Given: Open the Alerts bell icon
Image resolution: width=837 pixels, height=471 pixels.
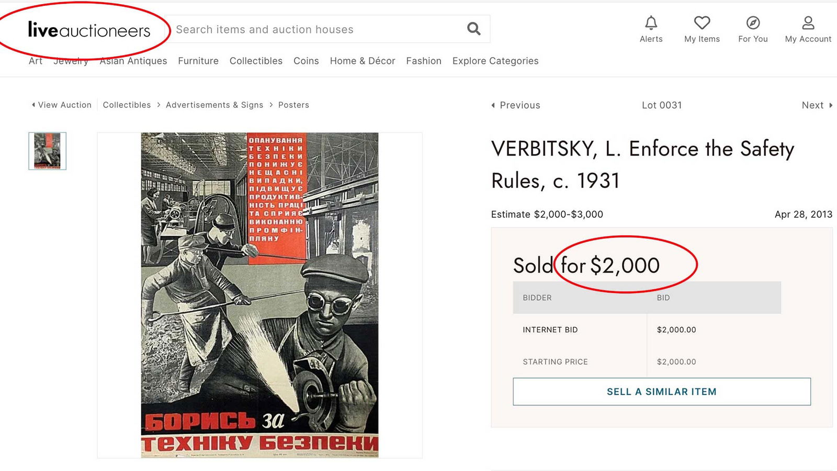Looking at the screenshot, I should [x=651, y=23].
